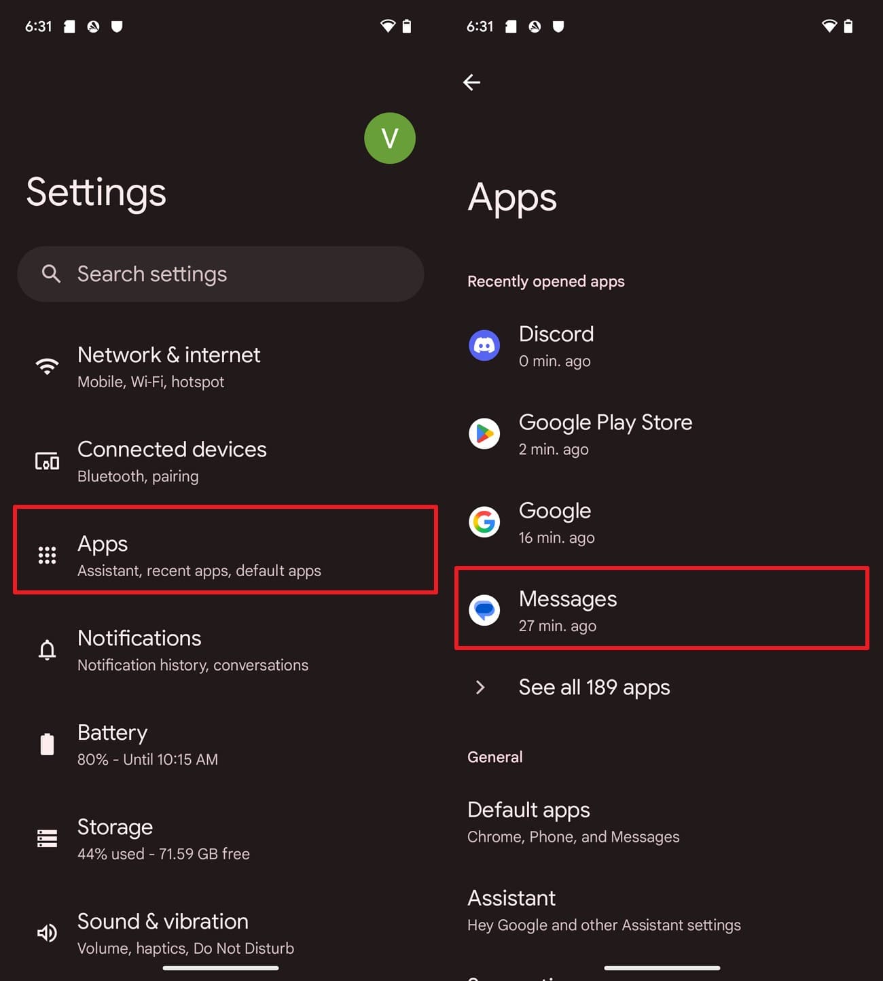
Task: Open Assistant settings
Action: point(662,910)
